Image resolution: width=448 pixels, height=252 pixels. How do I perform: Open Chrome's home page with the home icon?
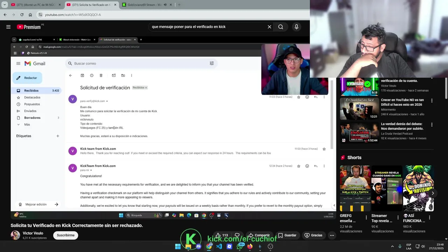click(30, 15)
